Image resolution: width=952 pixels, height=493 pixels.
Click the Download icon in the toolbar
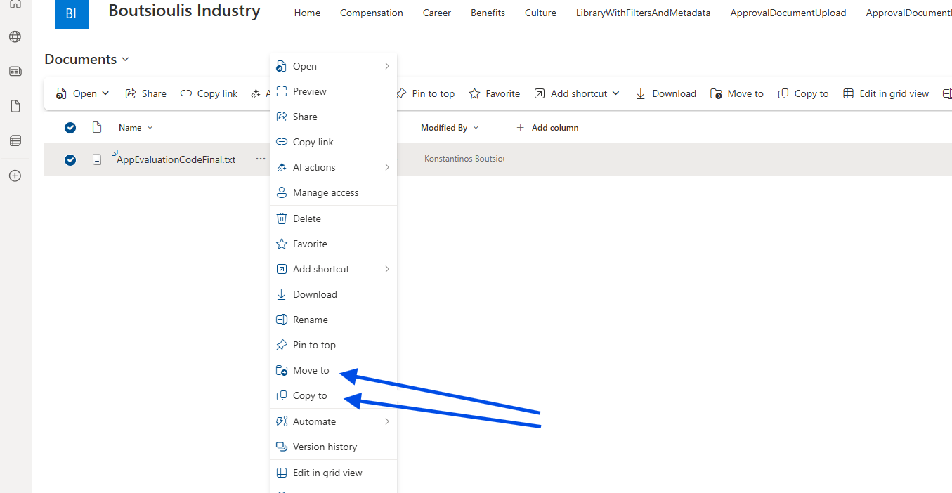(641, 93)
